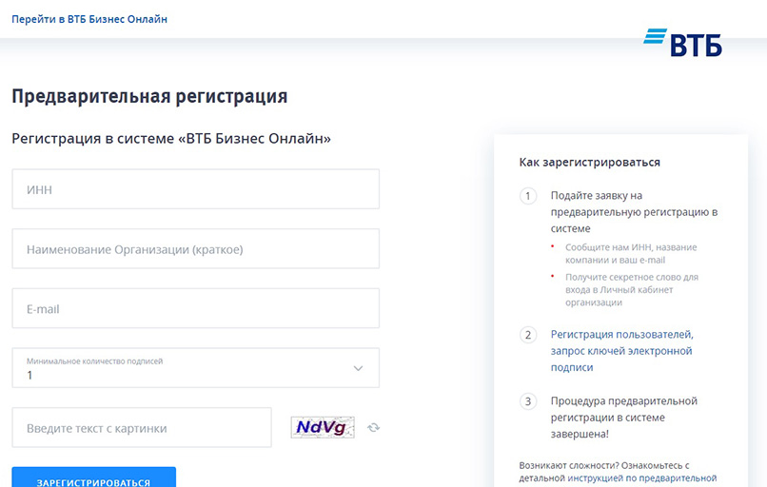This screenshot has height=487, width=767.
Task: Focus the ИНН input field
Action: [196, 189]
